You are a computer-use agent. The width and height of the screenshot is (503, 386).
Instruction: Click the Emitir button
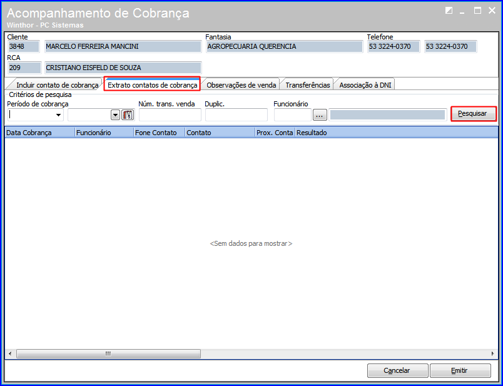tap(460, 370)
